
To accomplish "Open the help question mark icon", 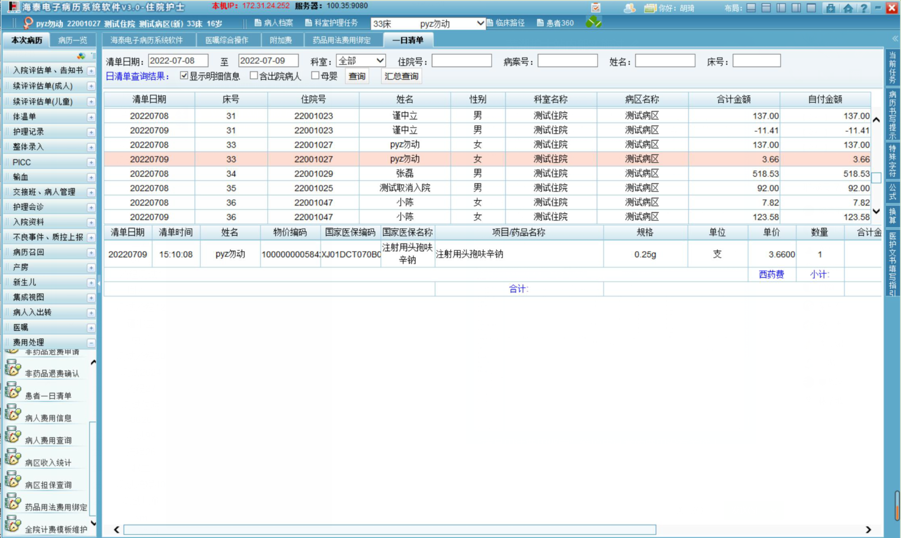I will pos(863,8).
